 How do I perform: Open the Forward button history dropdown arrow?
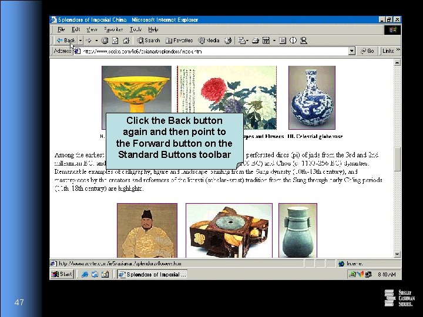[96, 41]
